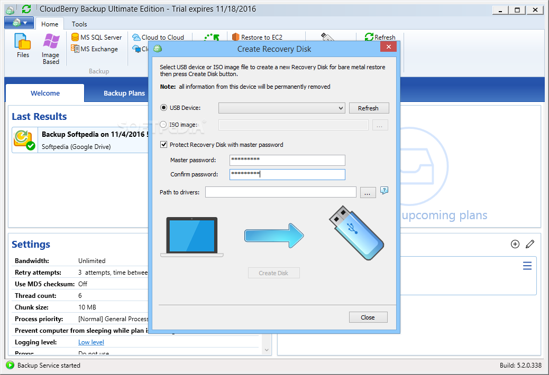549x375 pixels.
Task: Click the green refresh icon in title bar
Action: point(26,9)
